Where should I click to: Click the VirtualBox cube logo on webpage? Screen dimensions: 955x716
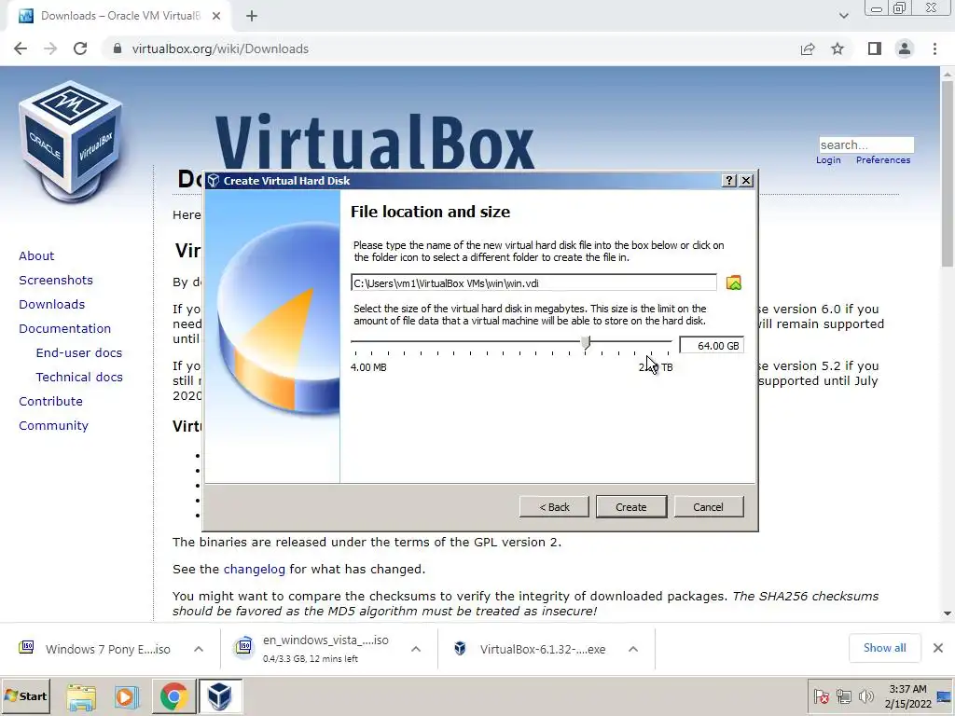click(x=71, y=142)
